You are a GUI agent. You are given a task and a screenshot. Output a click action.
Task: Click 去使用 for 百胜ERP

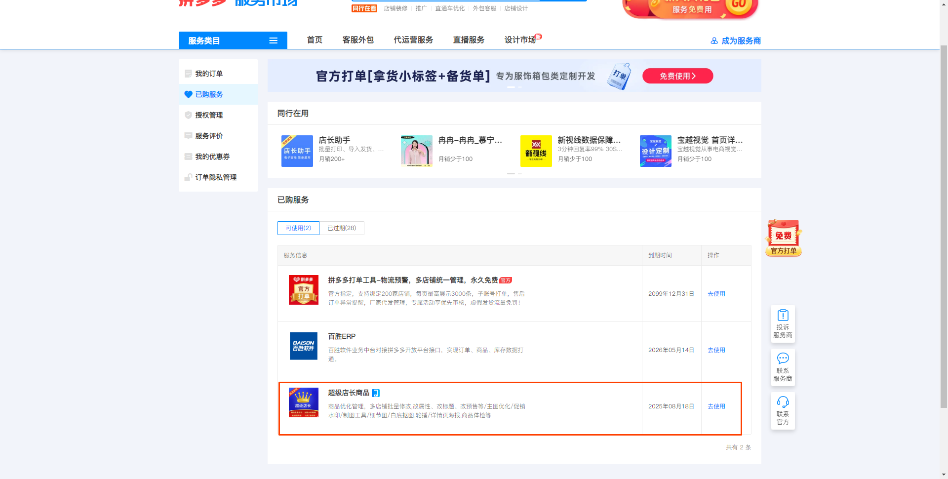pos(716,350)
